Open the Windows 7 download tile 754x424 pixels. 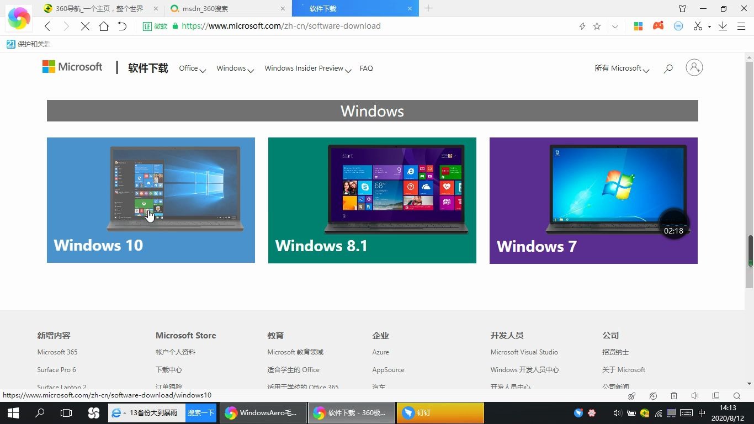point(593,200)
